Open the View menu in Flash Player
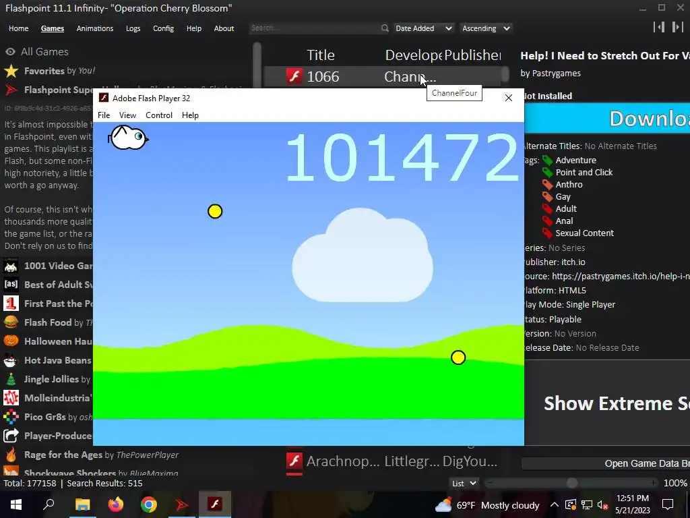 click(127, 115)
